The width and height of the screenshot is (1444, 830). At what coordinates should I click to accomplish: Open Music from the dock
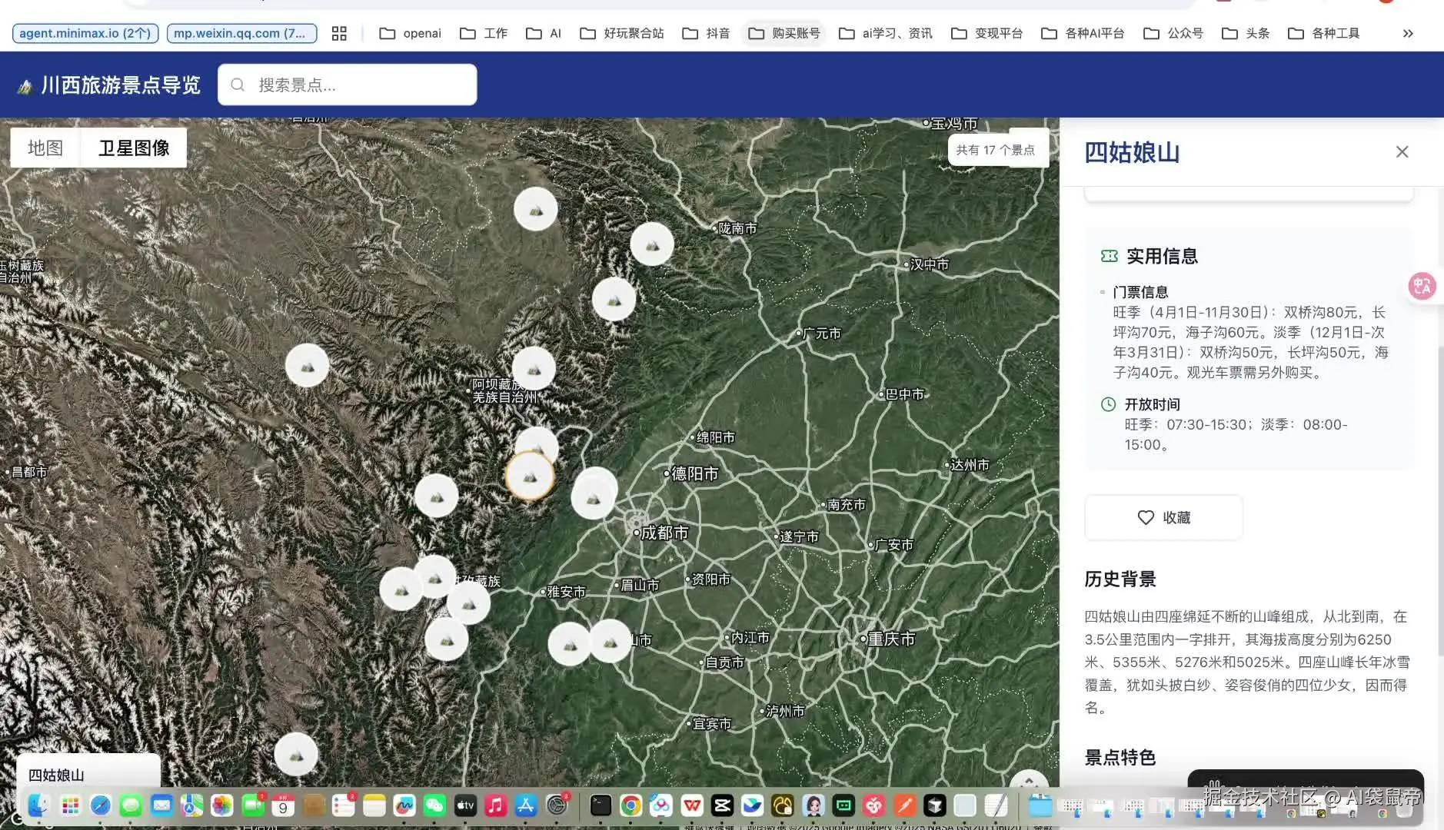tap(496, 805)
